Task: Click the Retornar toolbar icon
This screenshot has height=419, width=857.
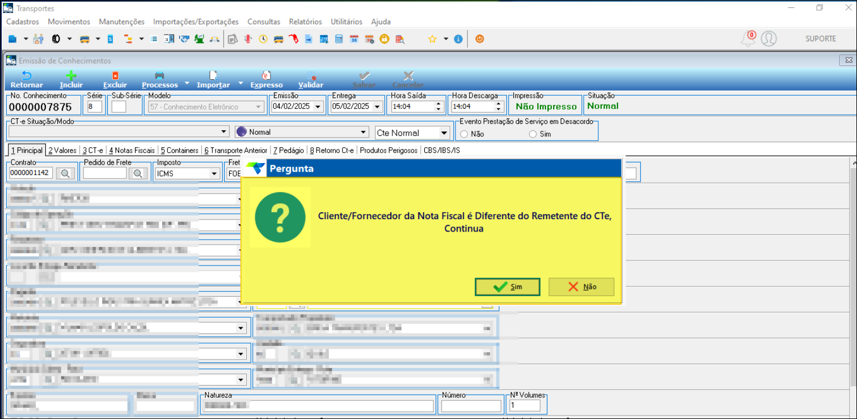Action: 27,76
